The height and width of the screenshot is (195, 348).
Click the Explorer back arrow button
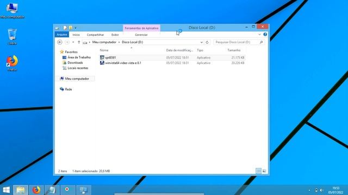pyautogui.click(x=60, y=42)
